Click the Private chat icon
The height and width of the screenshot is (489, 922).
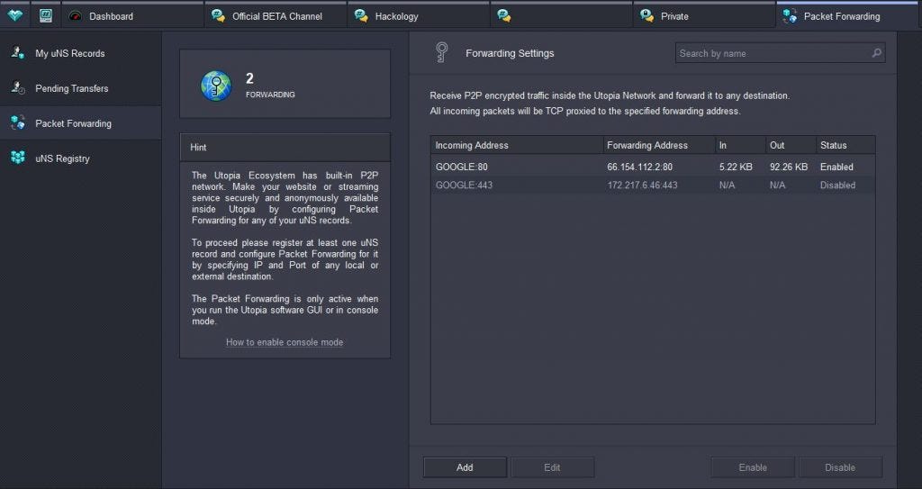pyautogui.click(x=646, y=16)
